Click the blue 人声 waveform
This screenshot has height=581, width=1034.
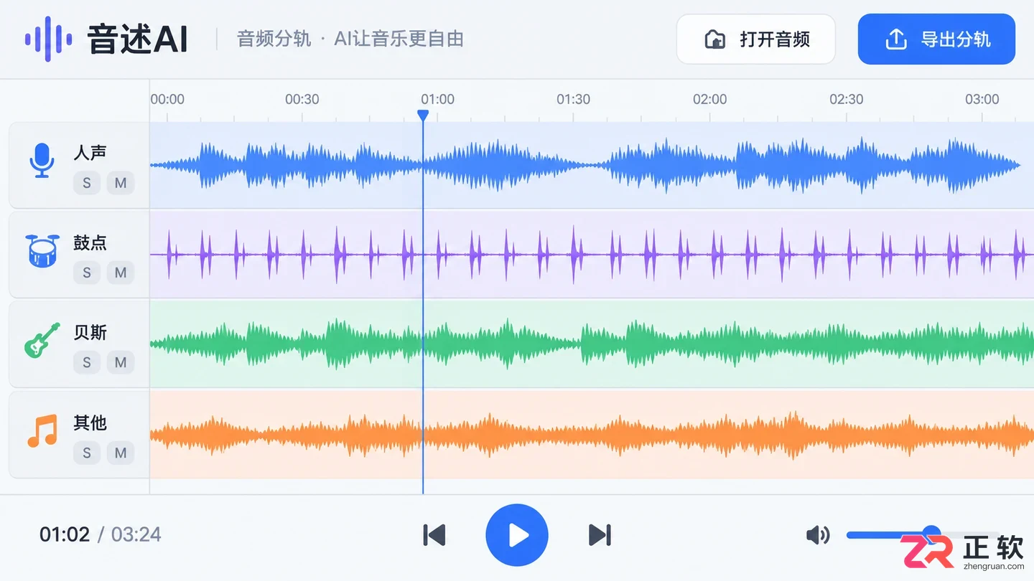585,166
